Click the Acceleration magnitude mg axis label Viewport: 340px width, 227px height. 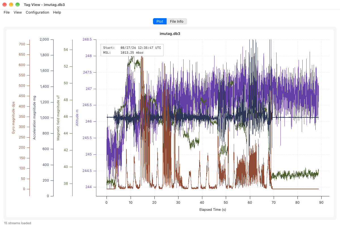pos(35,117)
